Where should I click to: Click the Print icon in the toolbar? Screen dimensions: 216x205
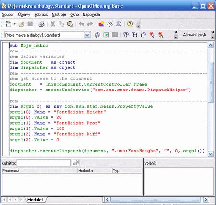41,24
